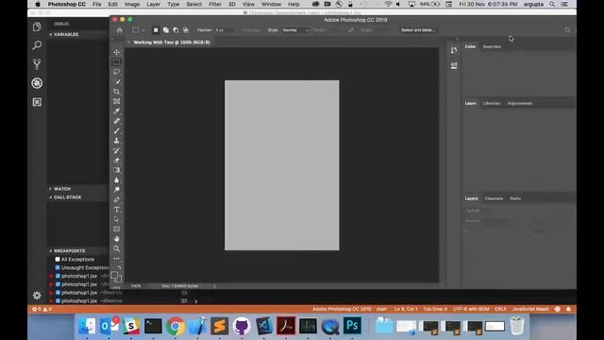
Task: Click the Feather value field
Action: 225,30
